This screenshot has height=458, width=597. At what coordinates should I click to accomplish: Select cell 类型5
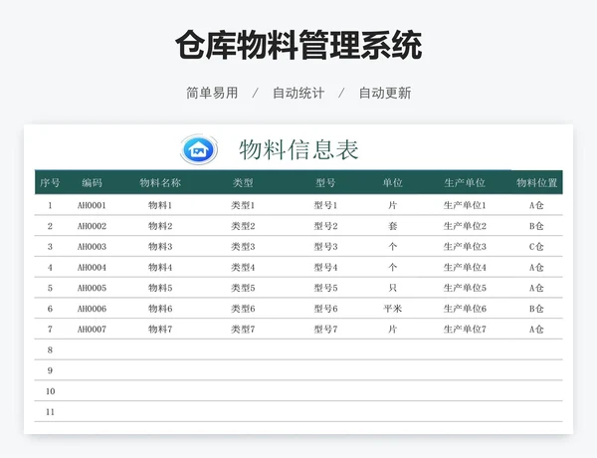[243, 288]
